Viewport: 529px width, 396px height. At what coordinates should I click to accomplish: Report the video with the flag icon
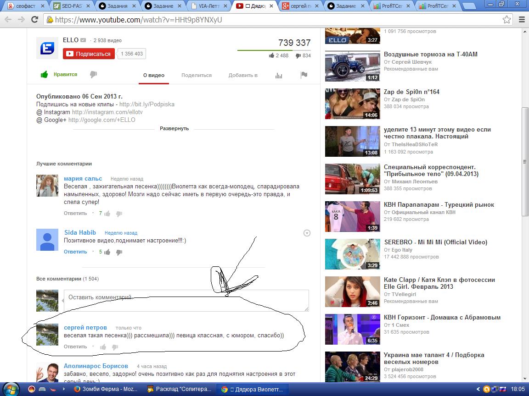304,75
